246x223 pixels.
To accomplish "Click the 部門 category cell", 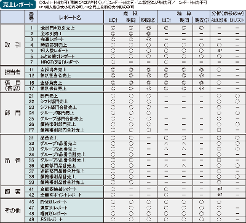I will coord(13,113).
